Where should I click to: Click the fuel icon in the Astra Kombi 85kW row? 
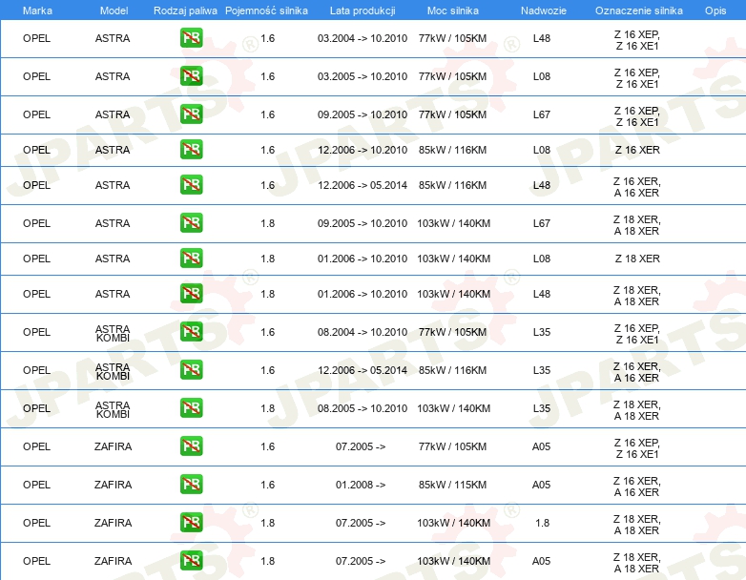[x=191, y=370]
